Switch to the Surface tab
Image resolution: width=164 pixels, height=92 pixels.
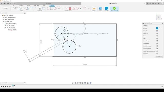point(22,6)
